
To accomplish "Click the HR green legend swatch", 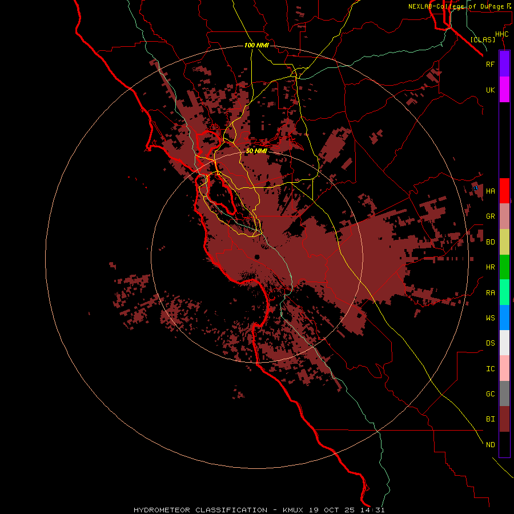I will [504, 267].
